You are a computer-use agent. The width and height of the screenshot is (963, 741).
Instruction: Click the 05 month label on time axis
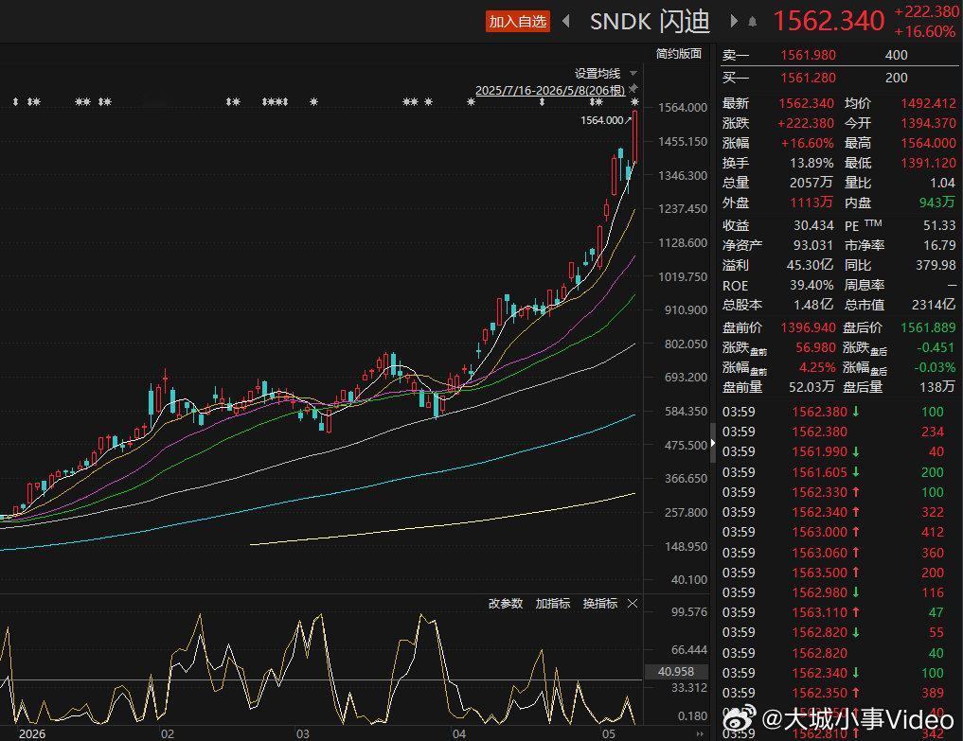click(x=608, y=733)
